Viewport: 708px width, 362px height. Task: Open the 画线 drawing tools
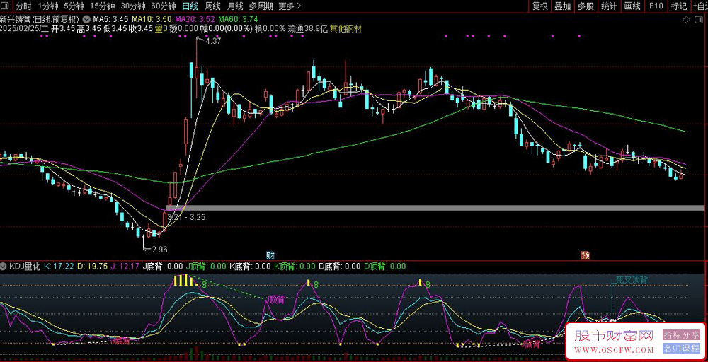[x=632, y=6]
